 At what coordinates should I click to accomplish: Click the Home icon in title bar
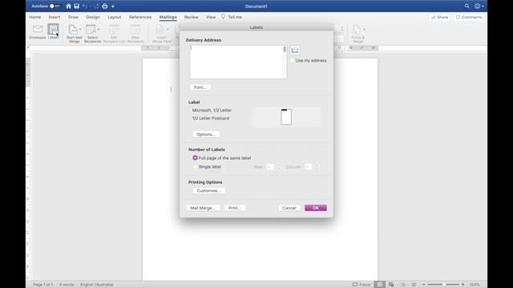[68, 6]
